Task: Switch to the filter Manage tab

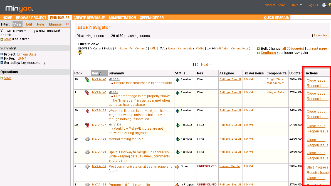Action: point(55,24)
